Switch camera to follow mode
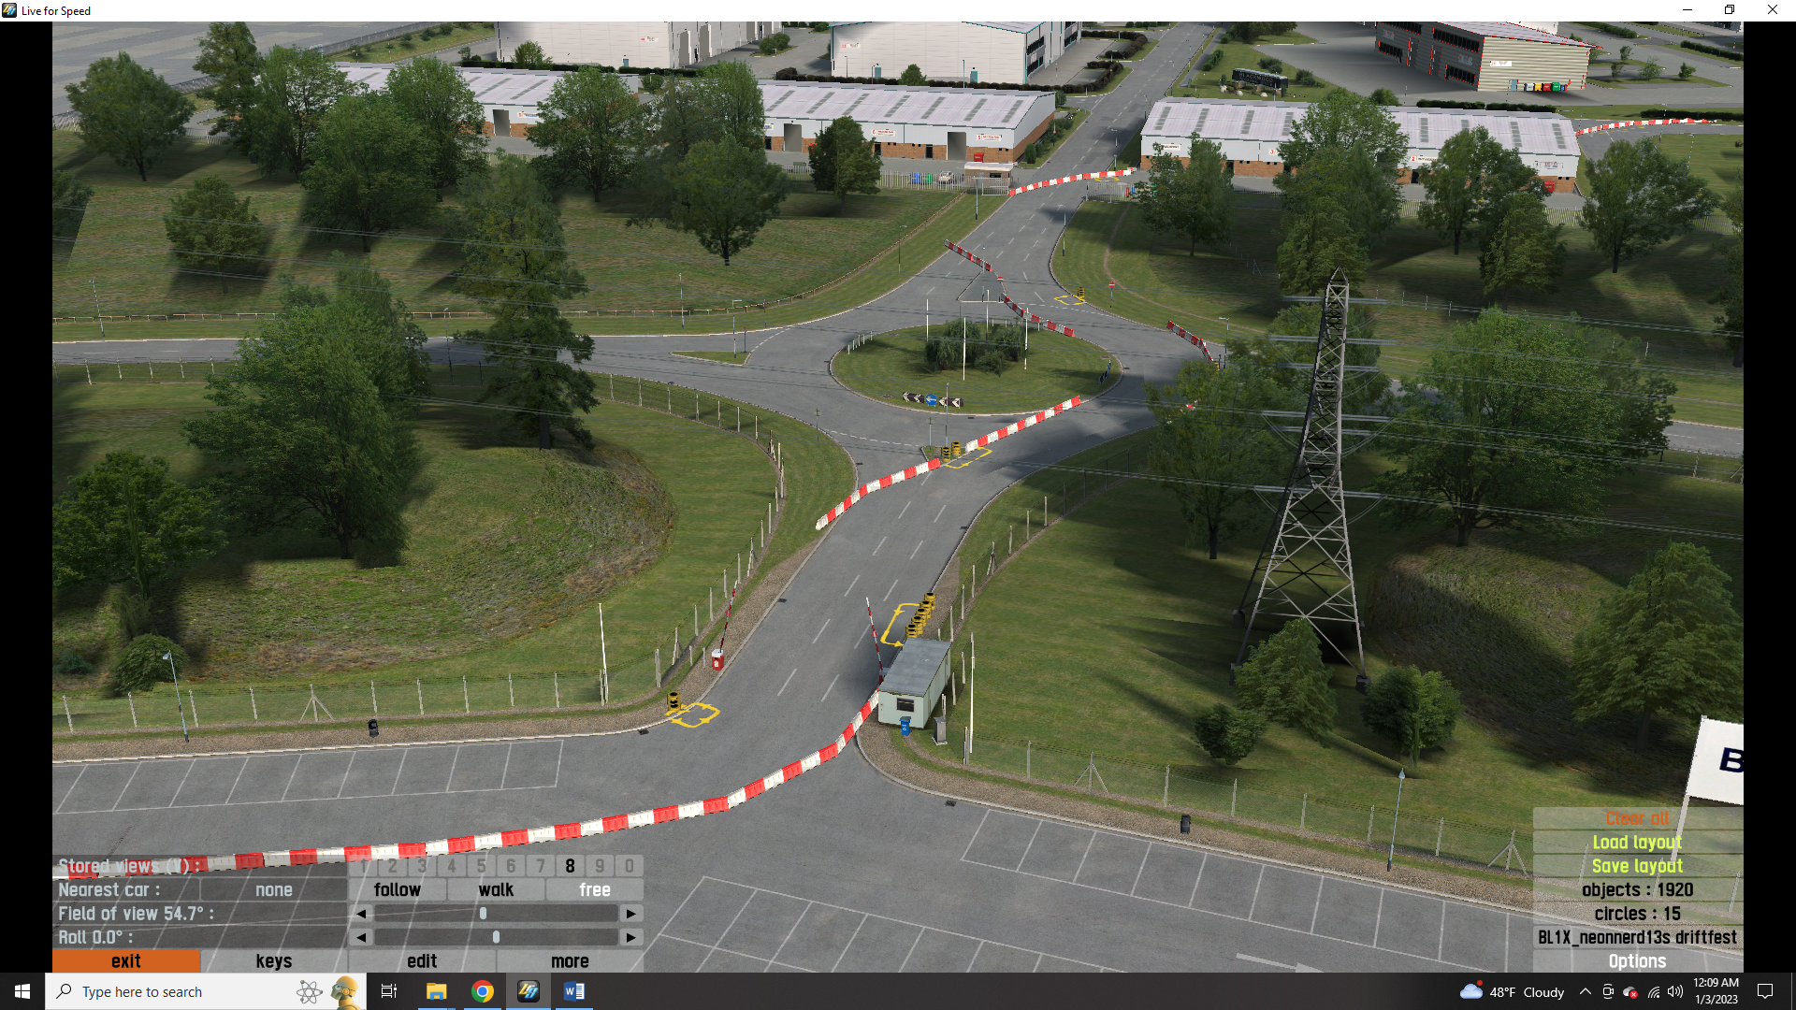 [398, 890]
